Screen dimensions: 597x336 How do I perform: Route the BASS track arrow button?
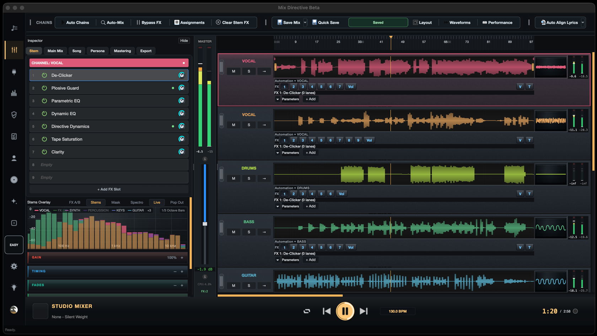coord(264,232)
